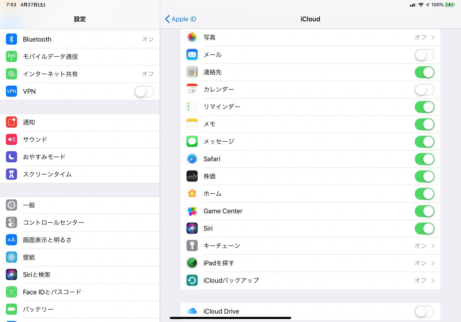Image resolution: width=461 pixels, height=322 pixels.
Task: Tap the Siriと検索 icon in sidebar
Action: pos(12,274)
